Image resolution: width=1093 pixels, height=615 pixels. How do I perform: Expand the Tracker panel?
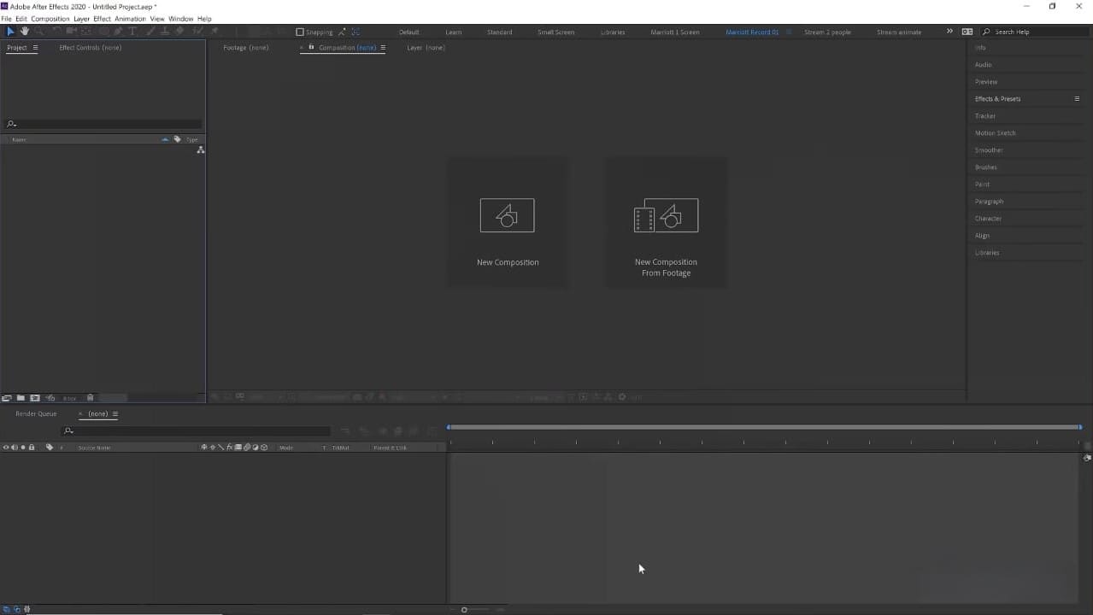pos(985,116)
